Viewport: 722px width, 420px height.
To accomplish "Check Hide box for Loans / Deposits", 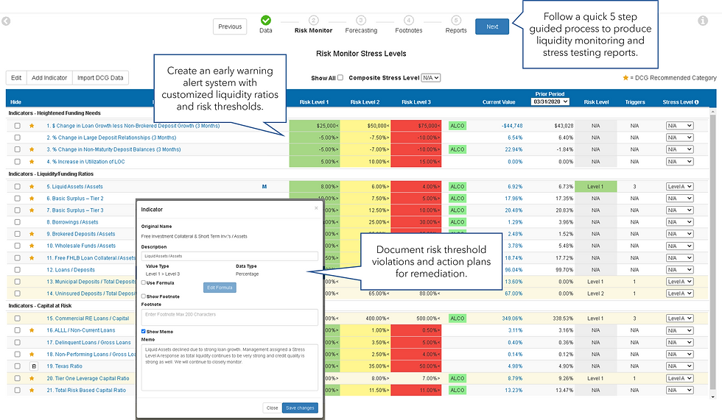I will click(17, 270).
